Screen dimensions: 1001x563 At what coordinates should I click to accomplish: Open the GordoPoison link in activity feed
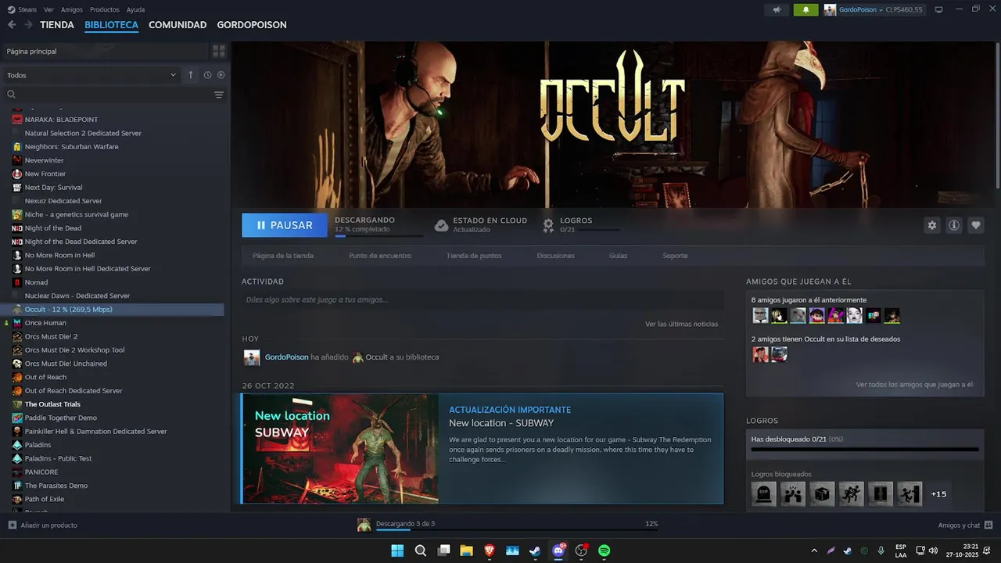pyautogui.click(x=286, y=357)
